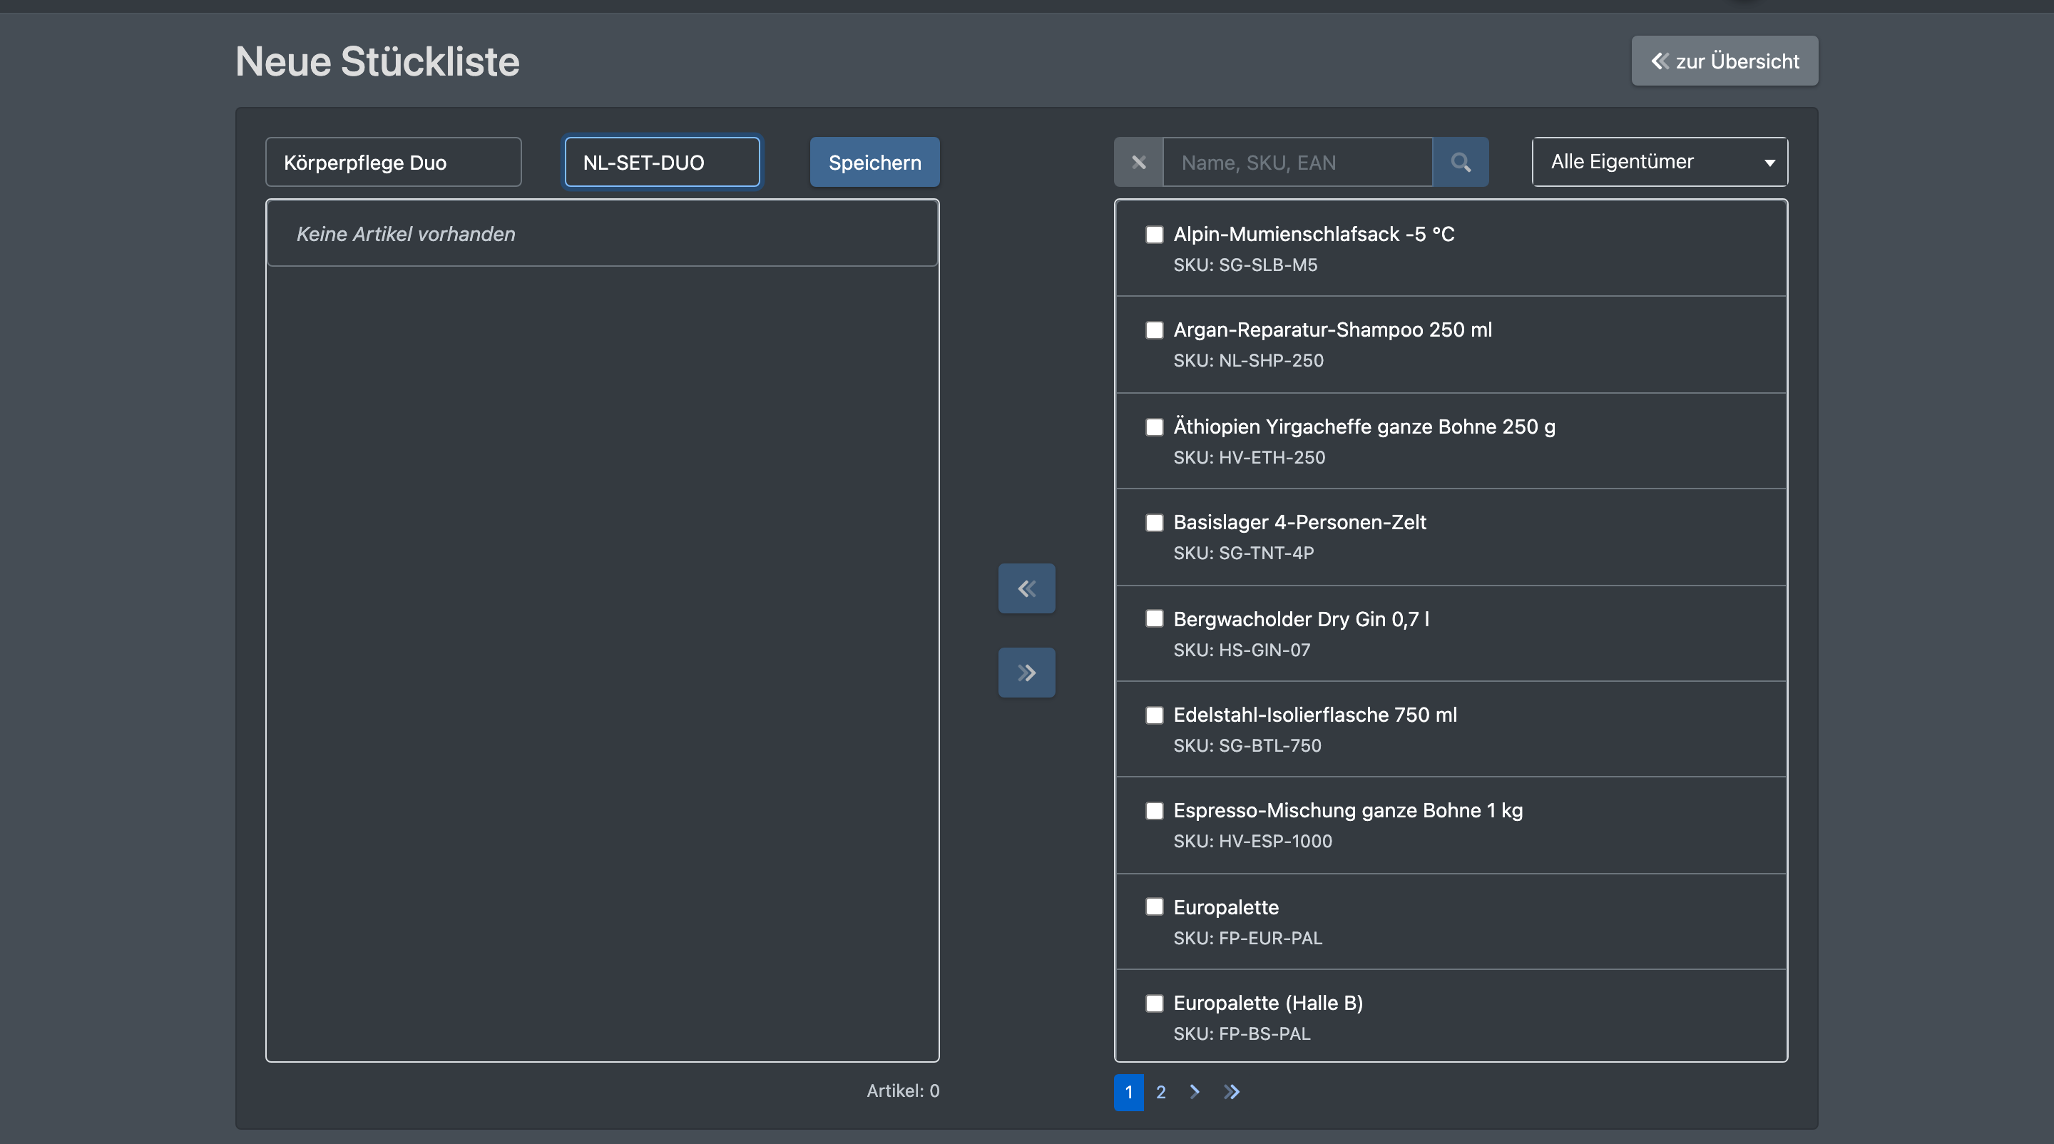
Task: Click the Keine Artikel vorhanden message
Action: tap(406, 235)
